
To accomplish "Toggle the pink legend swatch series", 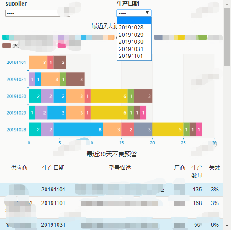I will point(62,46).
